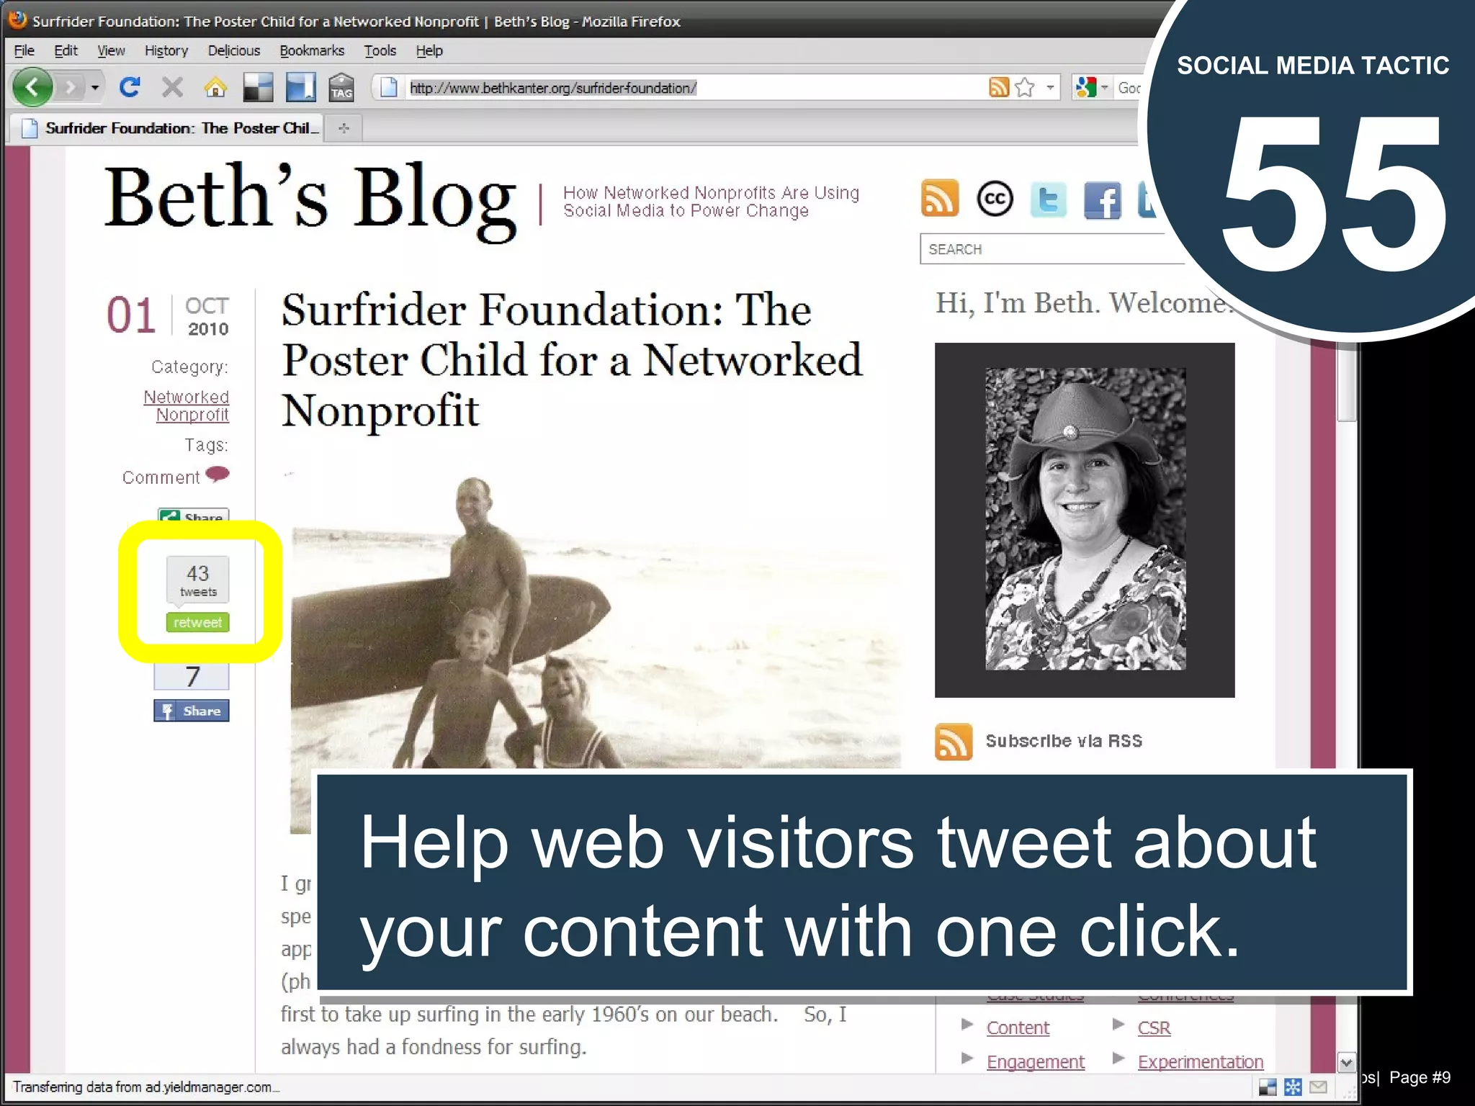The height and width of the screenshot is (1106, 1475).
Task: Click the browser Forward button
Action: click(70, 88)
